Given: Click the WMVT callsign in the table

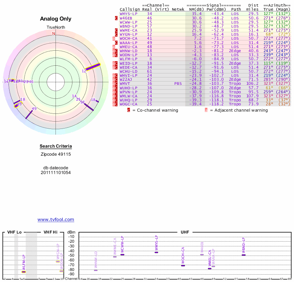Looking at the screenshot, I should (x=126, y=83).
